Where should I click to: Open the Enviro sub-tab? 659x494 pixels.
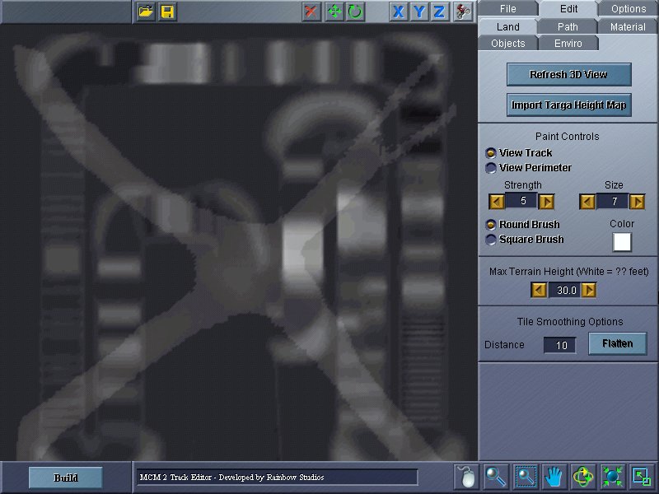point(568,44)
